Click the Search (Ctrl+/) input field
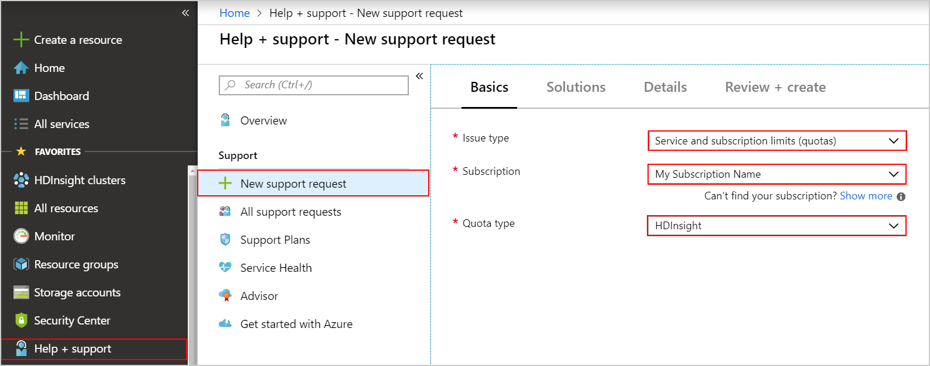The image size is (930, 366). tap(314, 85)
